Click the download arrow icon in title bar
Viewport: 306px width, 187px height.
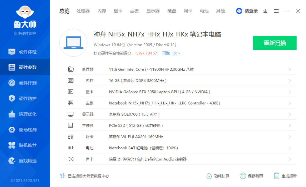(x=266, y=11)
